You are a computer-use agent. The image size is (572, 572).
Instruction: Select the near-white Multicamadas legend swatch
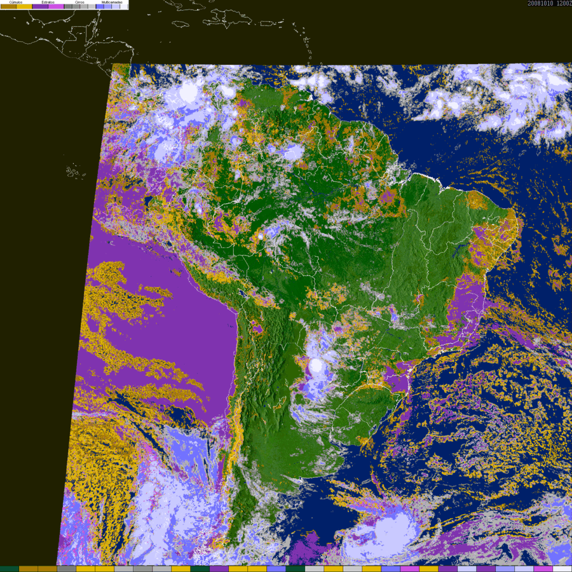[x=124, y=6]
